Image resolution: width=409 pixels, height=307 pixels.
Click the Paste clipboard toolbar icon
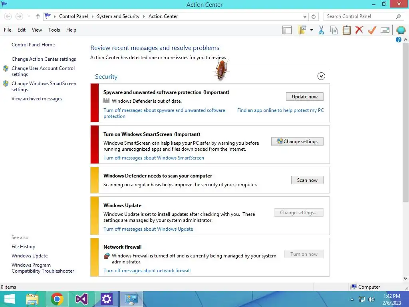tap(346, 30)
